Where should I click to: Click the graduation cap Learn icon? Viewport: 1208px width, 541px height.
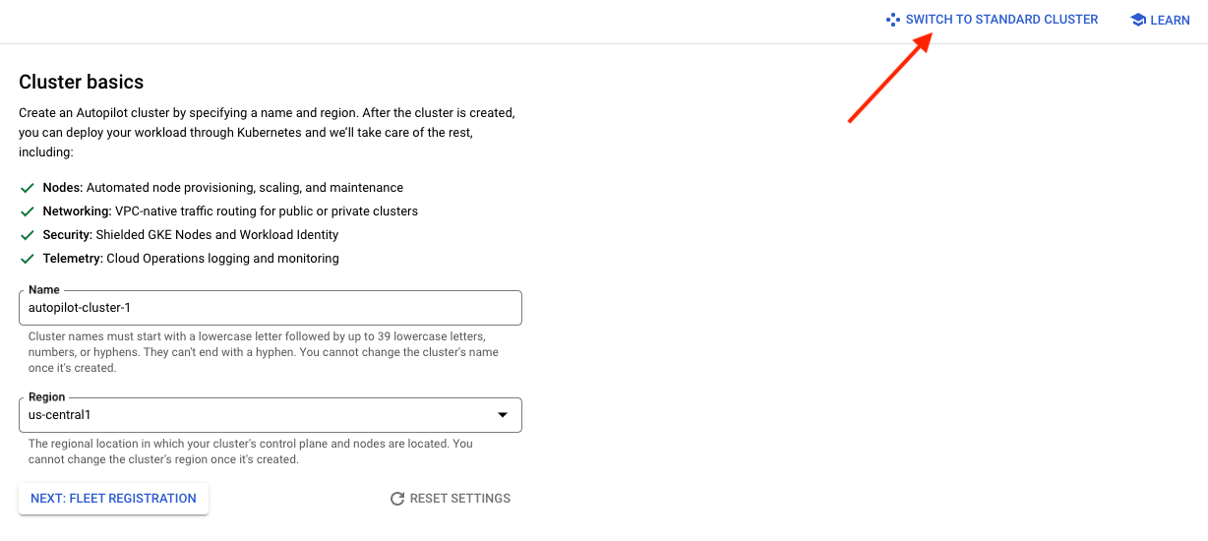coord(1138,20)
